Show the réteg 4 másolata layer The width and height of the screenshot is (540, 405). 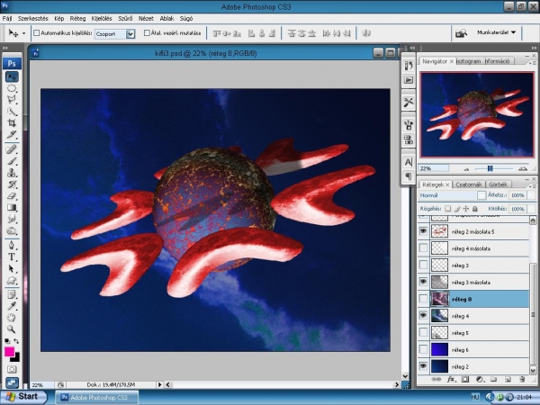tap(423, 248)
